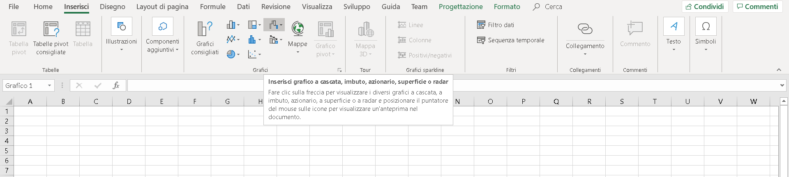Click the Condividi button
The height and width of the screenshot is (177, 789).
click(x=705, y=7)
